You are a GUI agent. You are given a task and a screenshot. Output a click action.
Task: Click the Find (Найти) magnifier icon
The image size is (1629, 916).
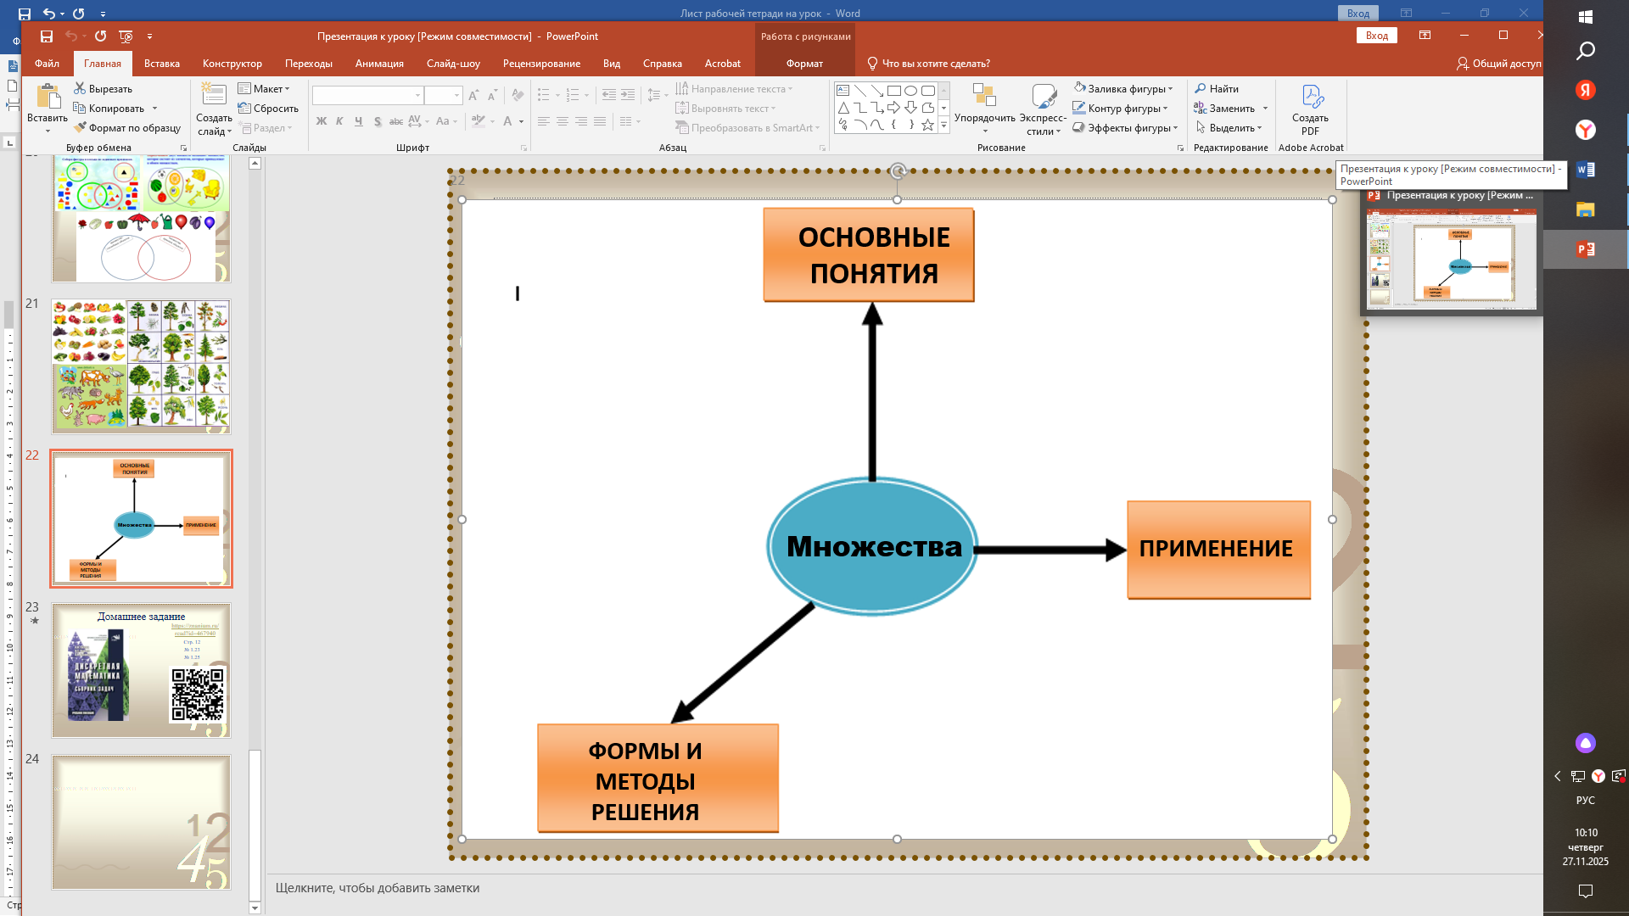[x=1201, y=88]
